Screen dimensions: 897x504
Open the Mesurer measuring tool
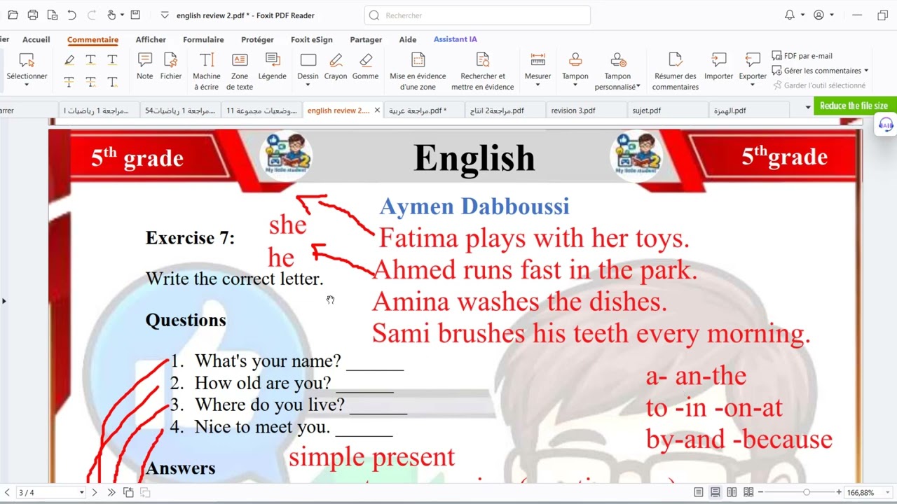coord(537,69)
